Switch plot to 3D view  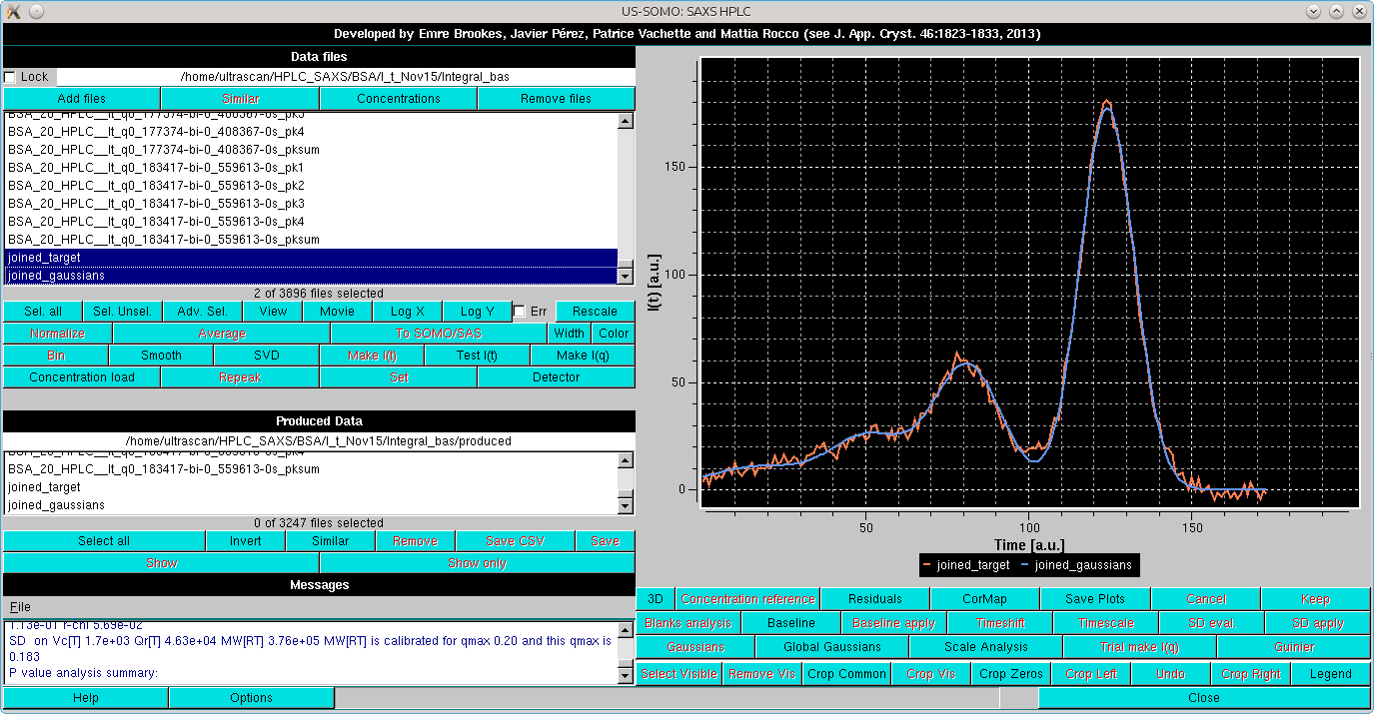[656, 599]
